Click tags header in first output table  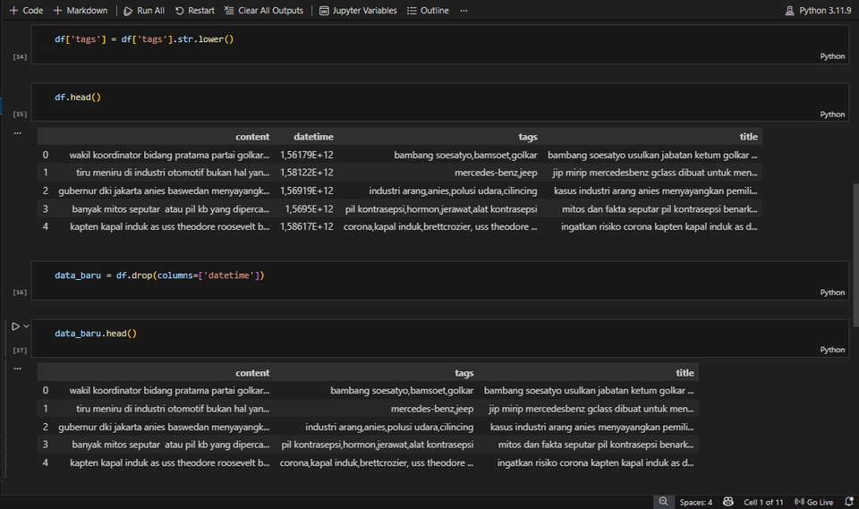pyautogui.click(x=528, y=137)
